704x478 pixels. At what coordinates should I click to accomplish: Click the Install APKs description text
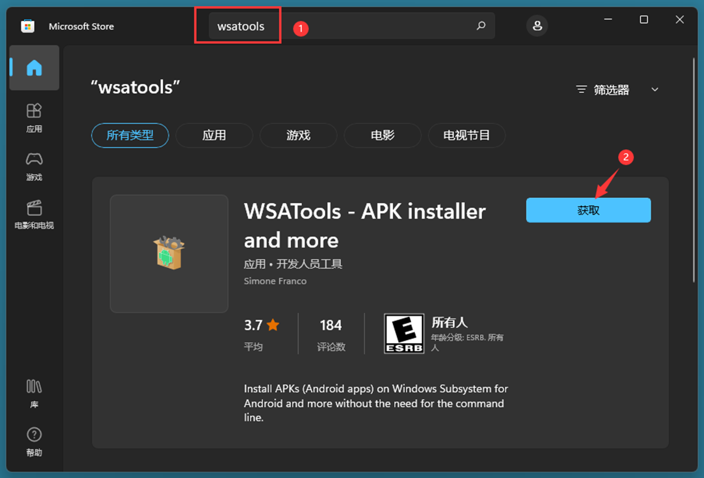[376, 403]
